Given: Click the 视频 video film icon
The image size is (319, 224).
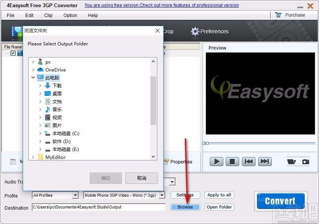Looking at the screenshot, I should [x=48, y=117].
